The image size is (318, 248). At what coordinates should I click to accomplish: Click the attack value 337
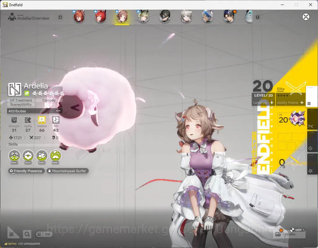coord(35,138)
